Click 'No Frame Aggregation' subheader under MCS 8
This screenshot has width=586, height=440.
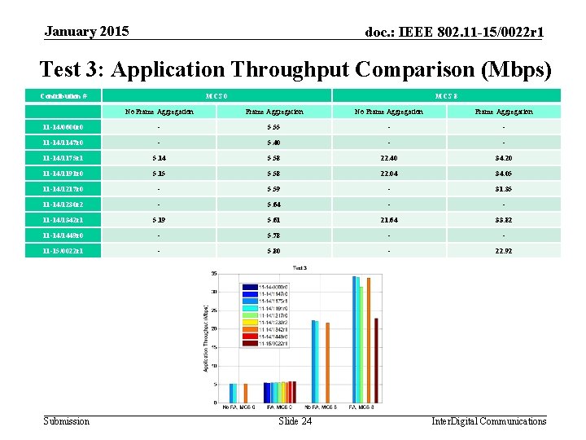[389, 112]
